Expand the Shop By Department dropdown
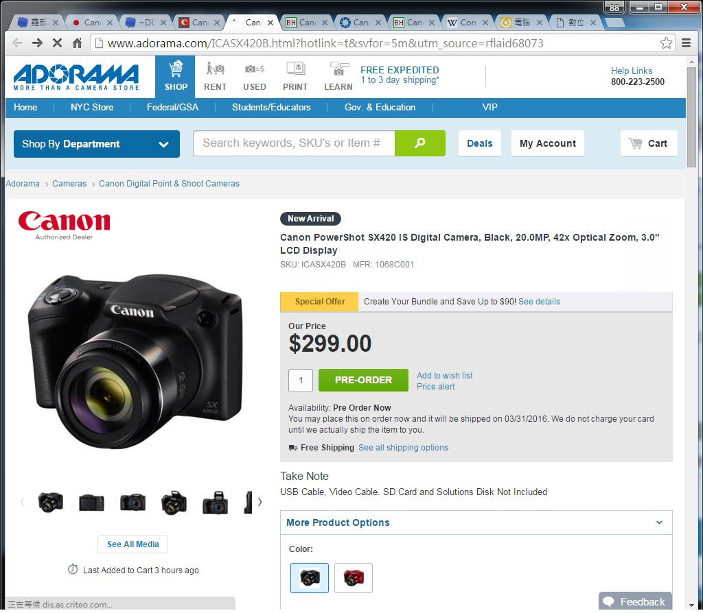 tap(96, 144)
